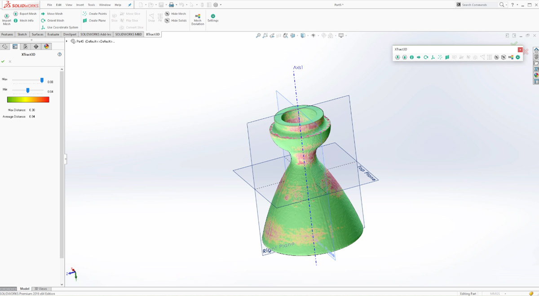Image resolution: width=539 pixels, height=296 pixels.
Task: Select the Create Points tool
Action: point(94,14)
